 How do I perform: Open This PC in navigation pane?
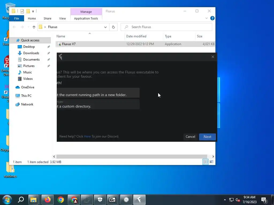26,96
